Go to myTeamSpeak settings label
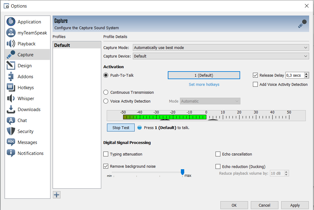 32,33
